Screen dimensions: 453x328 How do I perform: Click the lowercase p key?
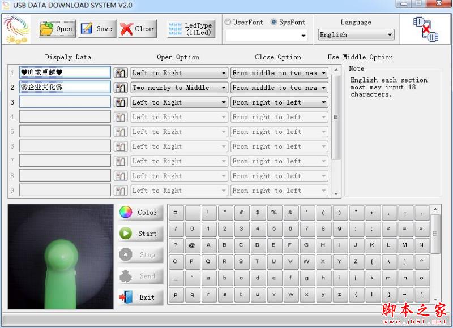click(176, 295)
